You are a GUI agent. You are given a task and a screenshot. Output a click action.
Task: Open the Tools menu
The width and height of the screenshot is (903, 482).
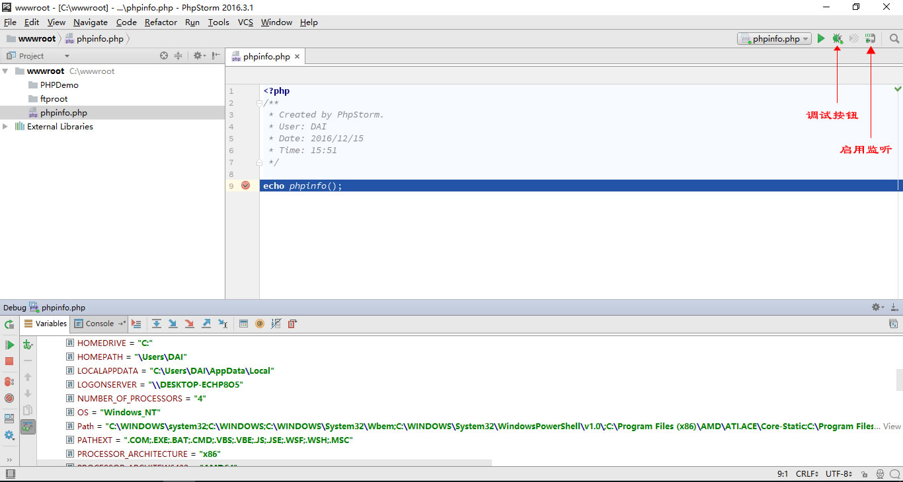(218, 22)
